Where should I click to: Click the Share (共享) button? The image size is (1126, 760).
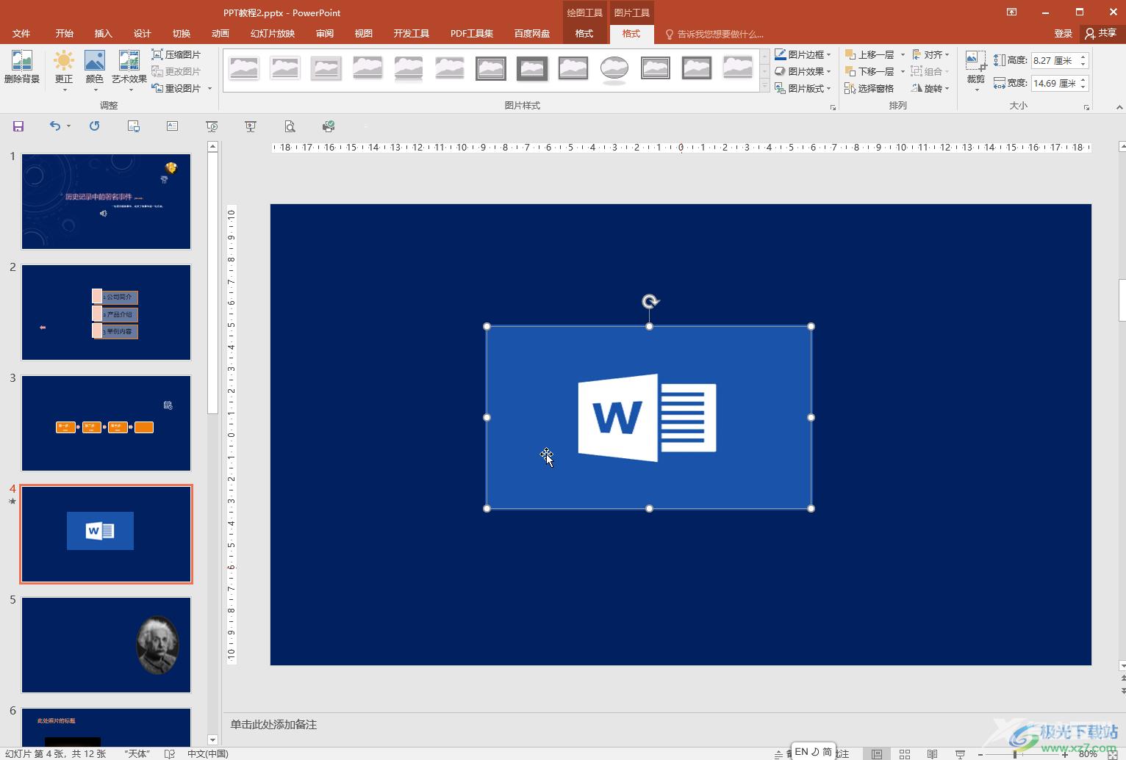[x=1101, y=33]
